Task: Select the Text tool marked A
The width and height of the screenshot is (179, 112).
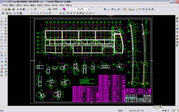Action: point(2,62)
